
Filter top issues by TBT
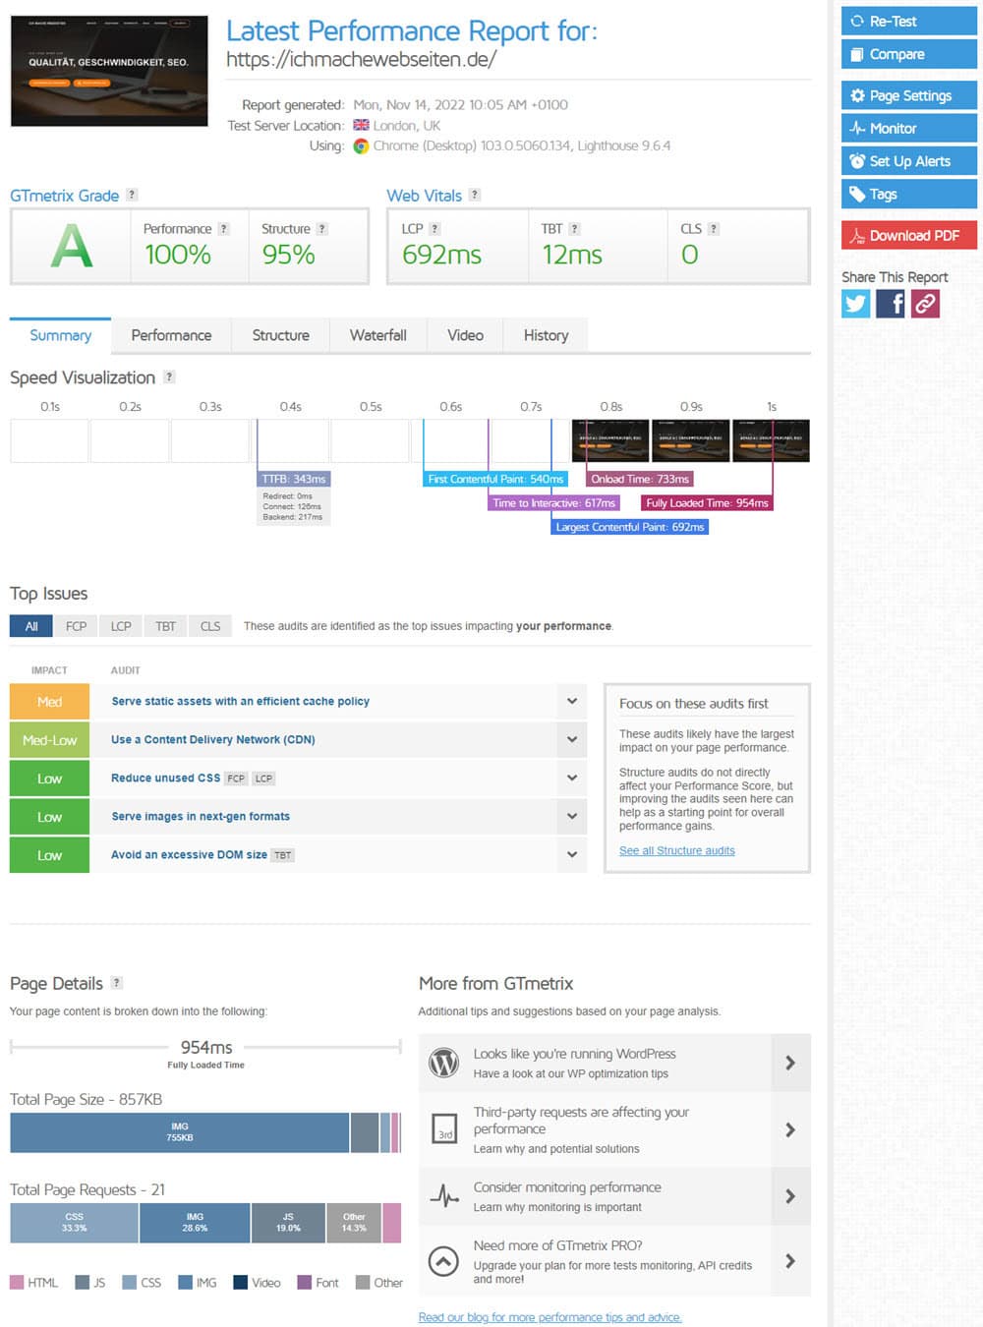(x=165, y=626)
